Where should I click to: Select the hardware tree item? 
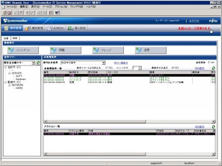point(21,79)
